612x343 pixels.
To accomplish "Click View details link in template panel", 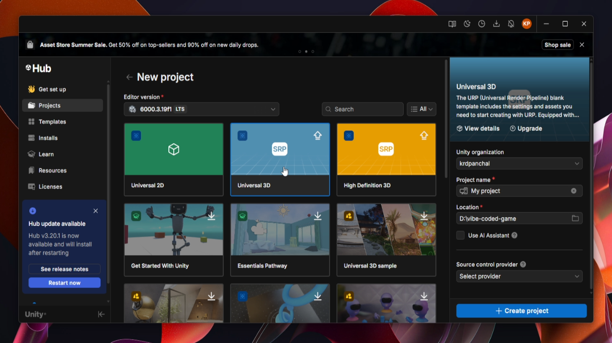I will (x=478, y=129).
